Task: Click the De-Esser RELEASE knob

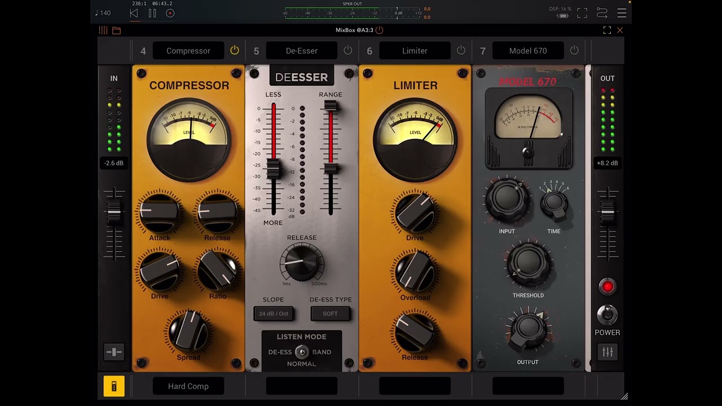Action: click(x=302, y=263)
